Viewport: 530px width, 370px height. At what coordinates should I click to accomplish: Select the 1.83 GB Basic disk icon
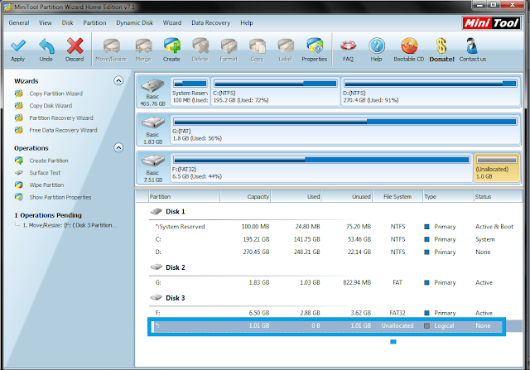click(x=152, y=123)
